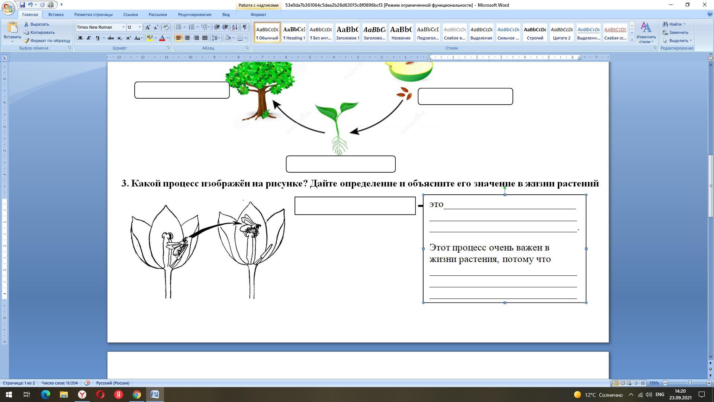Select the Заголовок 1 style
This screenshot has width=714, height=402.
pyautogui.click(x=347, y=32)
